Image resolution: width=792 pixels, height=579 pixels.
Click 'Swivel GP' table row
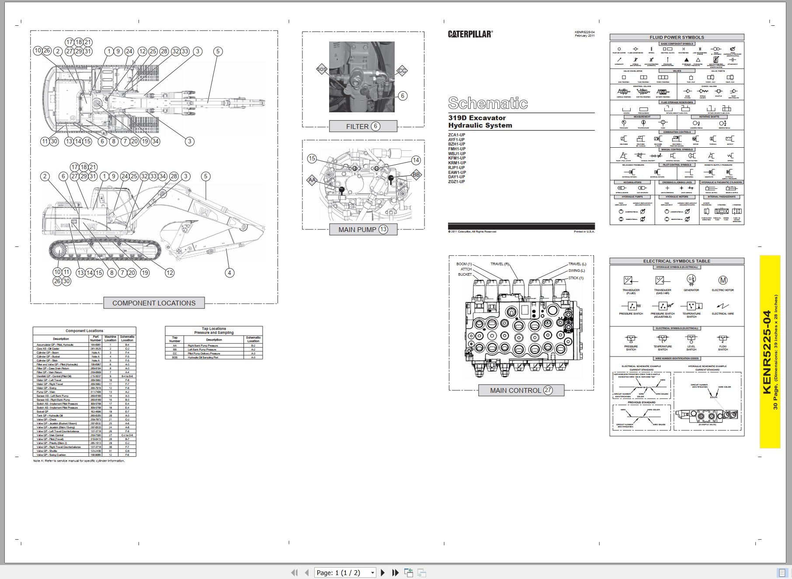click(x=84, y=412)
